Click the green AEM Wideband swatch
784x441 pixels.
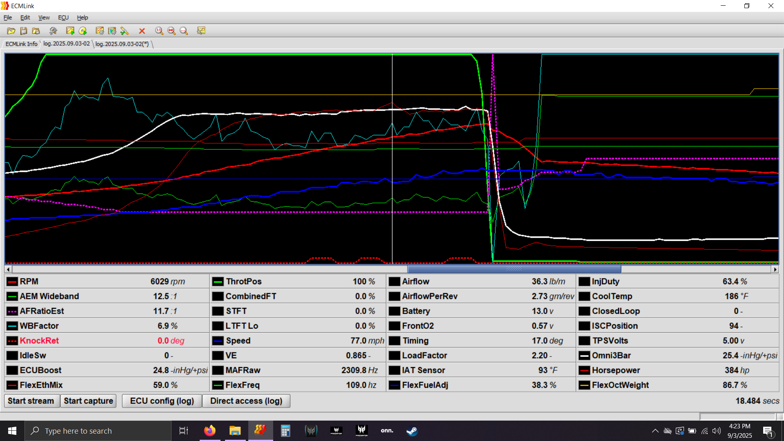[12, 296]
